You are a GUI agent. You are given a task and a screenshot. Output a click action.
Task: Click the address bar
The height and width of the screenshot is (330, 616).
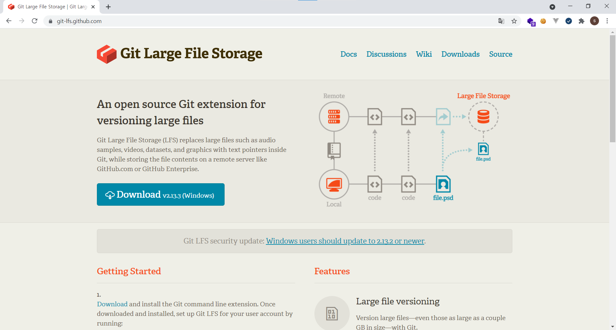(225, 21)
